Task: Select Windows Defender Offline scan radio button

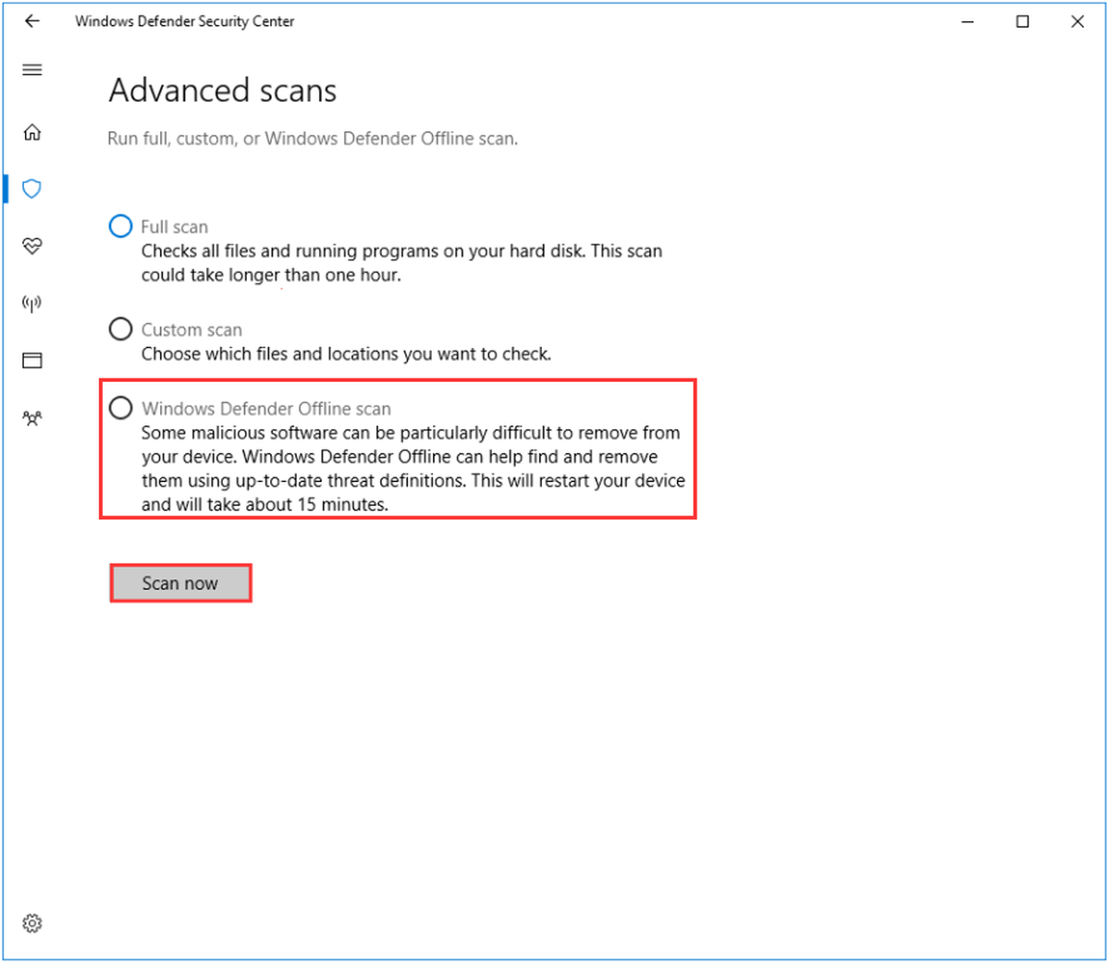Action: coord(121,407)
